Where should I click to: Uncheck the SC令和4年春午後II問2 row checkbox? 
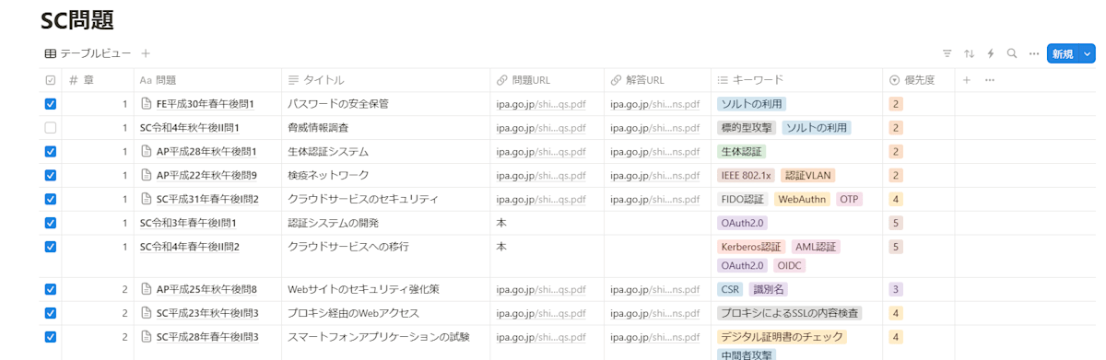point(51,247)
